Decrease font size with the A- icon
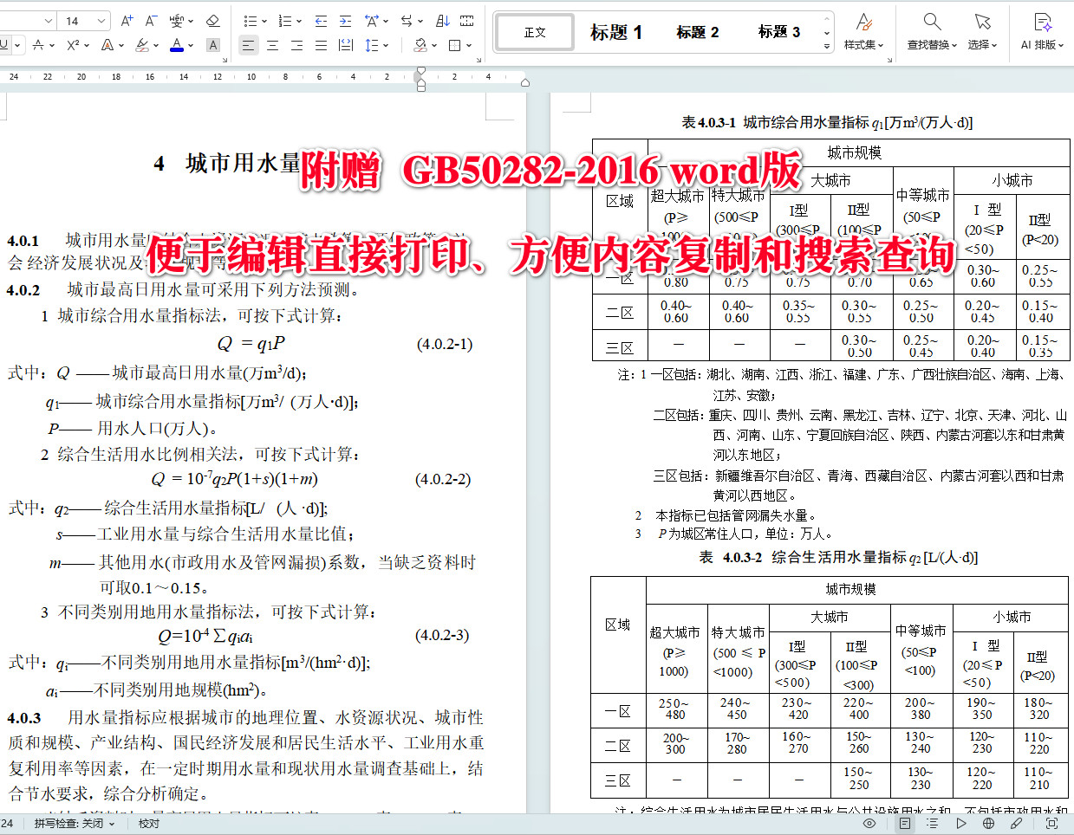The height and width of the screenshot is (835, 1074). pyautogui.click(x=151, y=20)
